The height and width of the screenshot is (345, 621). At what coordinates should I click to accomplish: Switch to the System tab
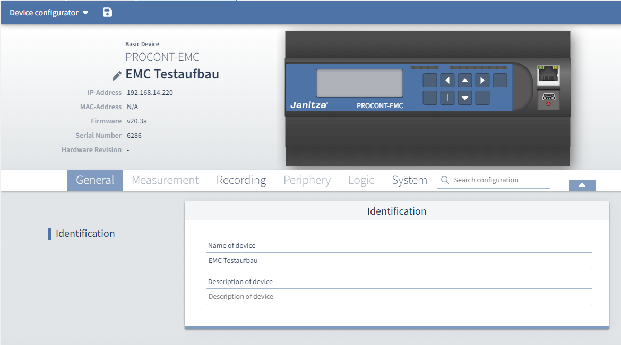pos(409,180)
